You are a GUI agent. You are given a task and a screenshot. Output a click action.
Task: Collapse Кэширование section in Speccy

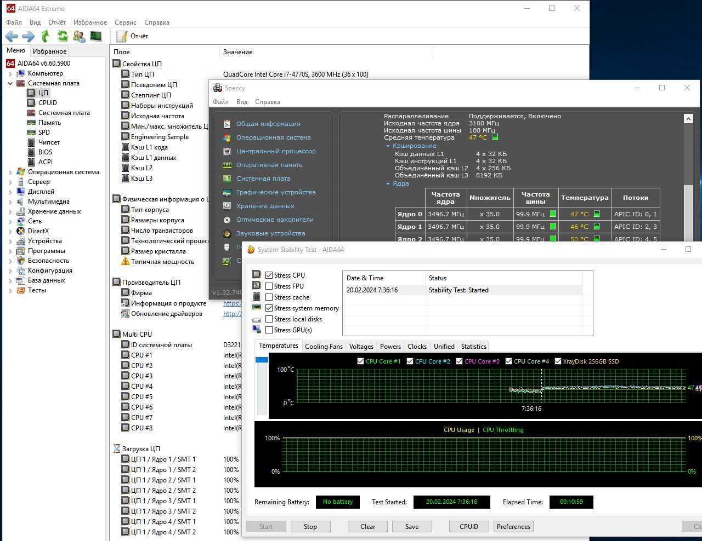pos(388,146)
